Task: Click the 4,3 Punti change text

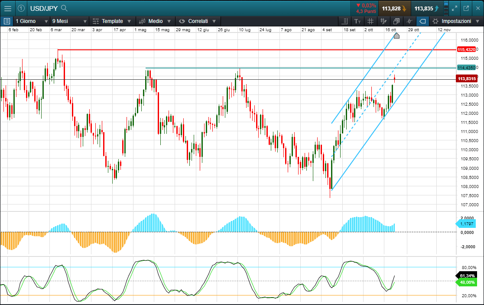Action: click(366, 11)
